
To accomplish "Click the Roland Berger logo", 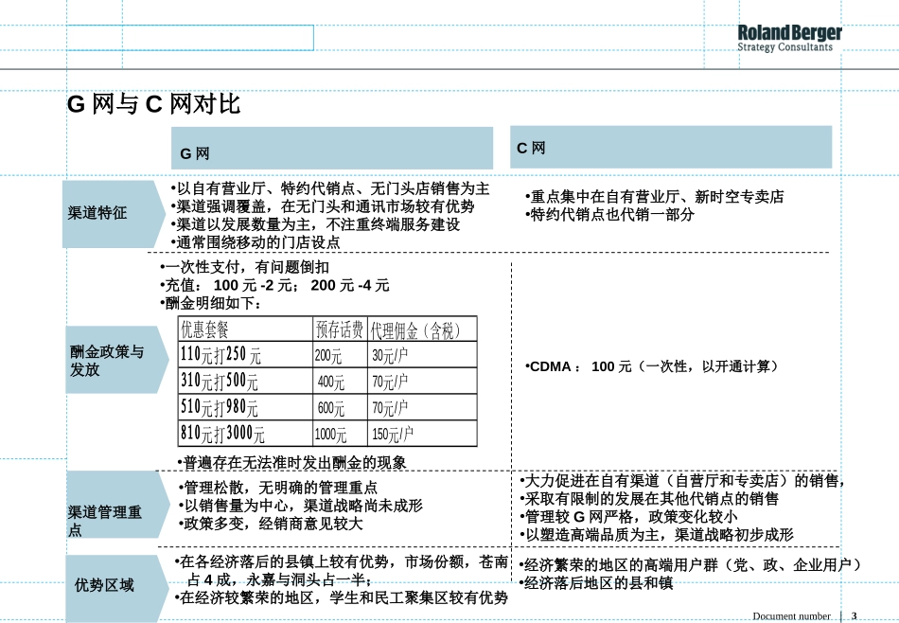I will [x=789, y=39].
